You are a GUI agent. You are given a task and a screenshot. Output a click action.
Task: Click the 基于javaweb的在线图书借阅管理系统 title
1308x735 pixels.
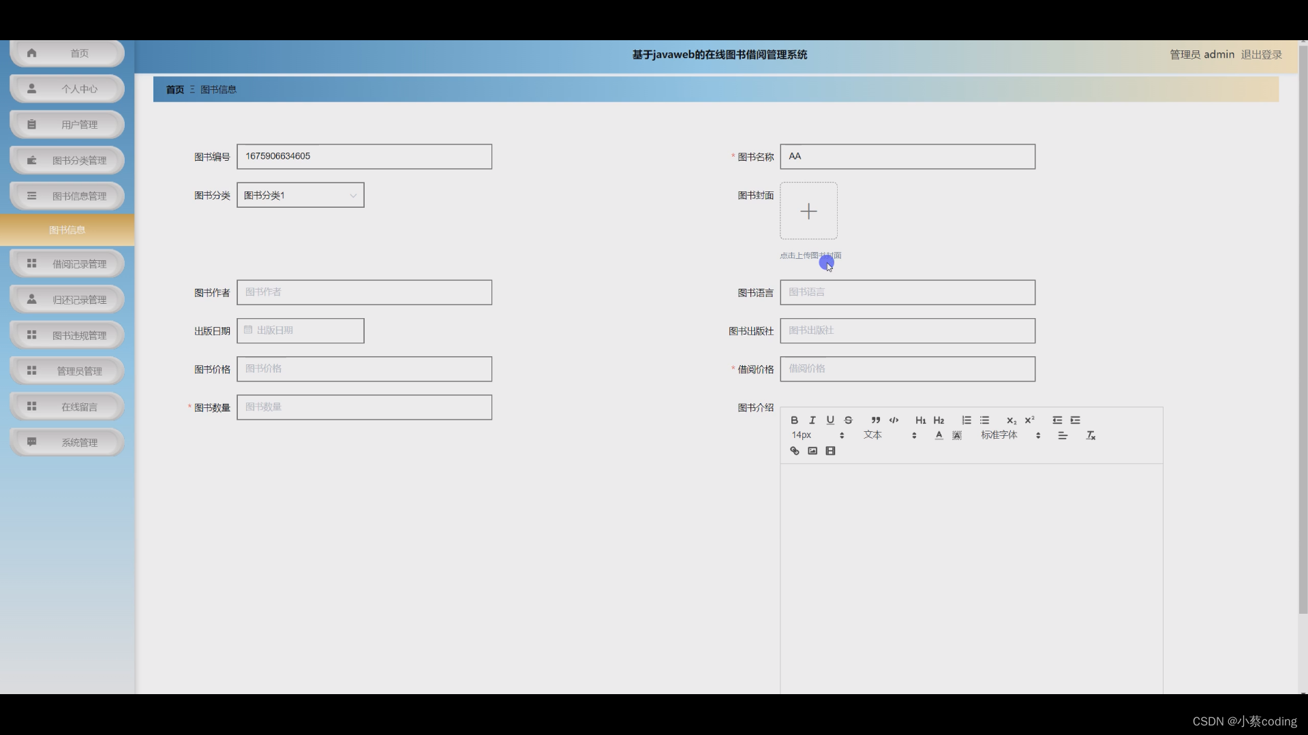[x=719, y=54]
